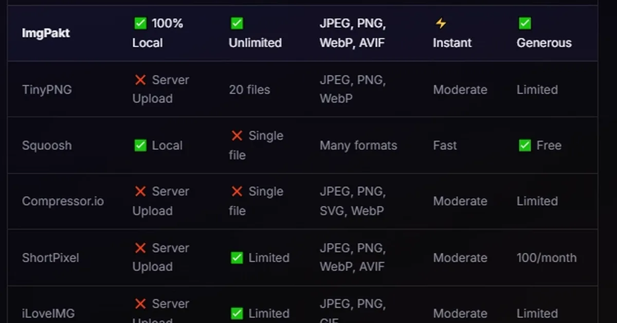Click the 20 files cell for TinyPNG
Image resolution: width=617 pixels, height=323 pixels.
[x=249, y=89]
